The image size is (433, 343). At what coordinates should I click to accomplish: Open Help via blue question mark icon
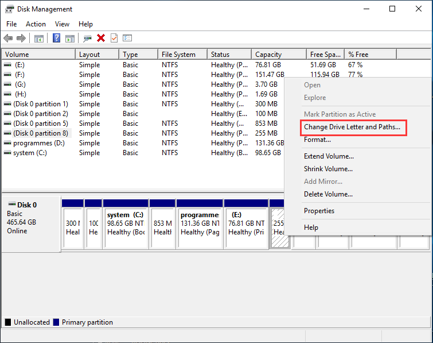(56, 38)
